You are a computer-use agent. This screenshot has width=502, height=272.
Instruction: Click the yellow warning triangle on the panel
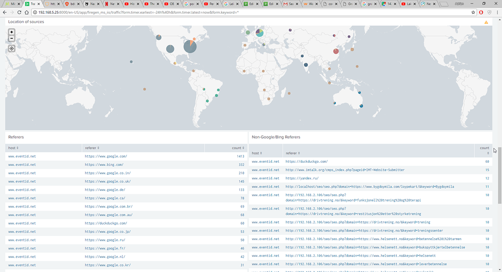tap(486, 23)
